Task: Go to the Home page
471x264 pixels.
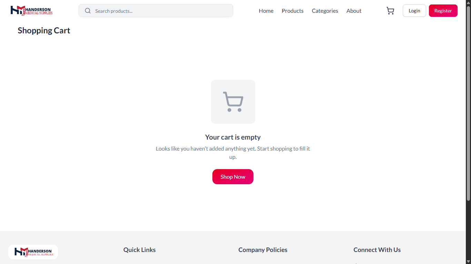Action: click(266, 11)
